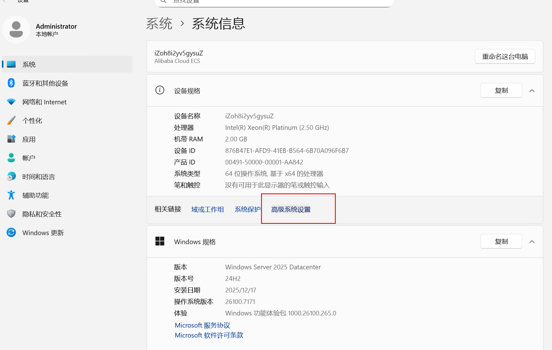The height and width of the screenshot is (350, 552).
Task: Click the search magnifier icon
Action: [163, 2]
